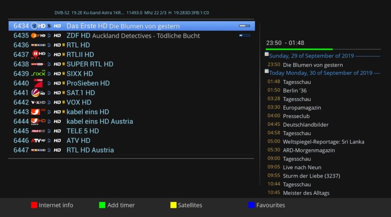The height and width of the screenshot is (217, 391).
Task: Click the Das Erste HD channel logo
Action: (x=38, y=26)
